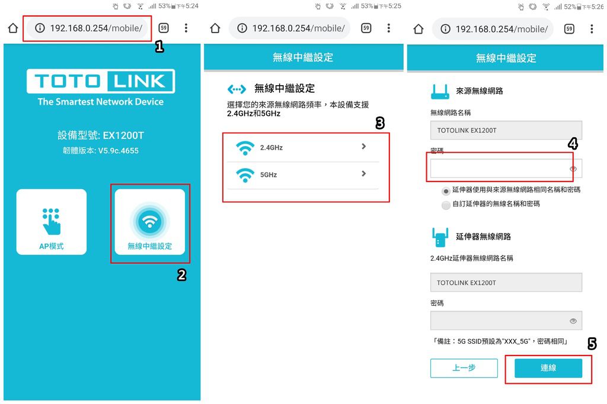Click address bar URL in second screen
The image size is (607, 404).
pyautogui.click(x=298, y=28)
